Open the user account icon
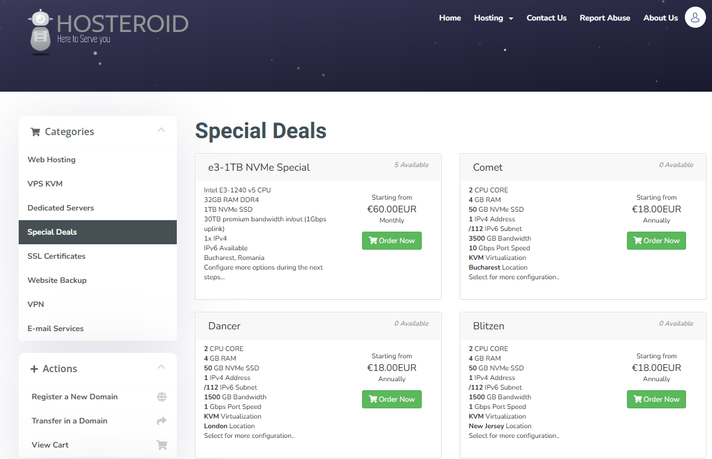 click(x=695, y=17)
